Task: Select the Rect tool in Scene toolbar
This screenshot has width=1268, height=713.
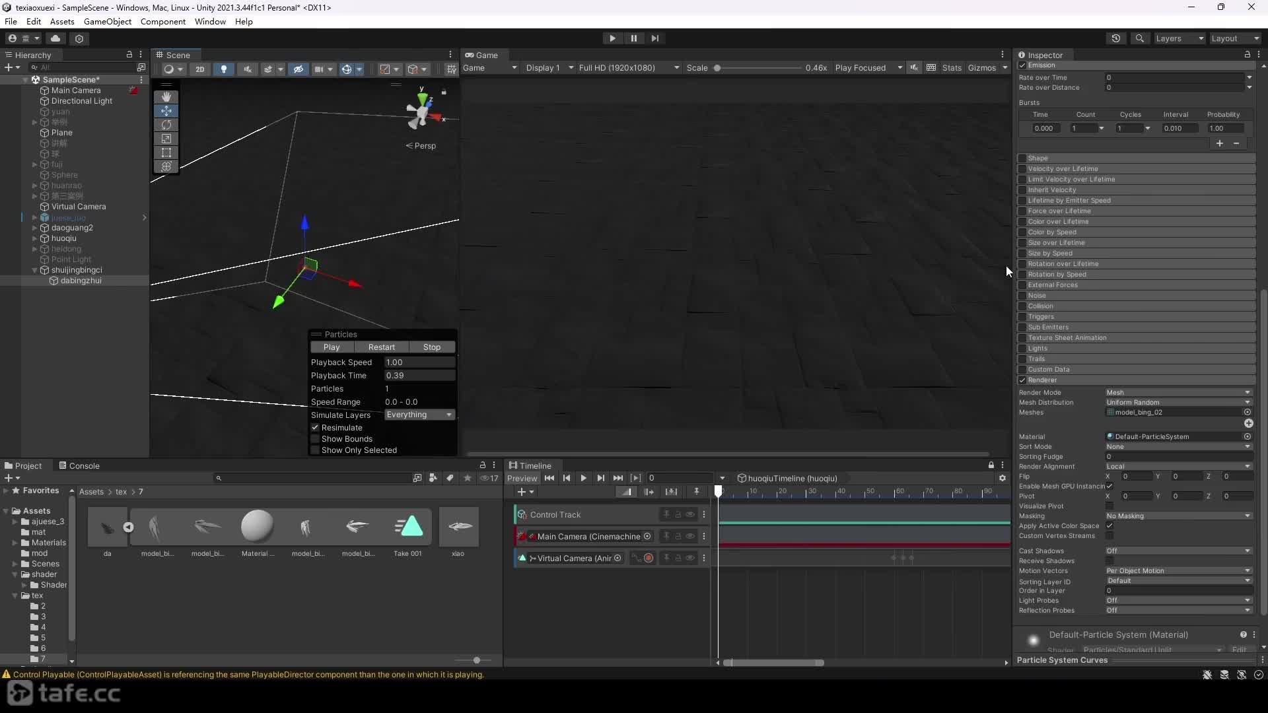Action: point(166,153)
